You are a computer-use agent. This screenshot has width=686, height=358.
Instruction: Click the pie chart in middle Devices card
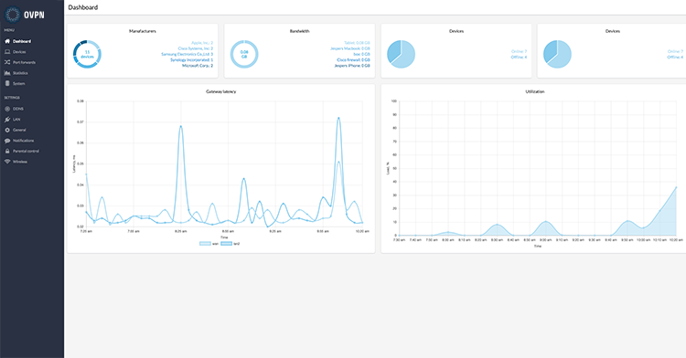pyautogui.click(x=401, y=54)
